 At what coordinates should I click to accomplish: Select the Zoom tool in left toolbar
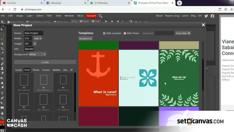(2, 118)
